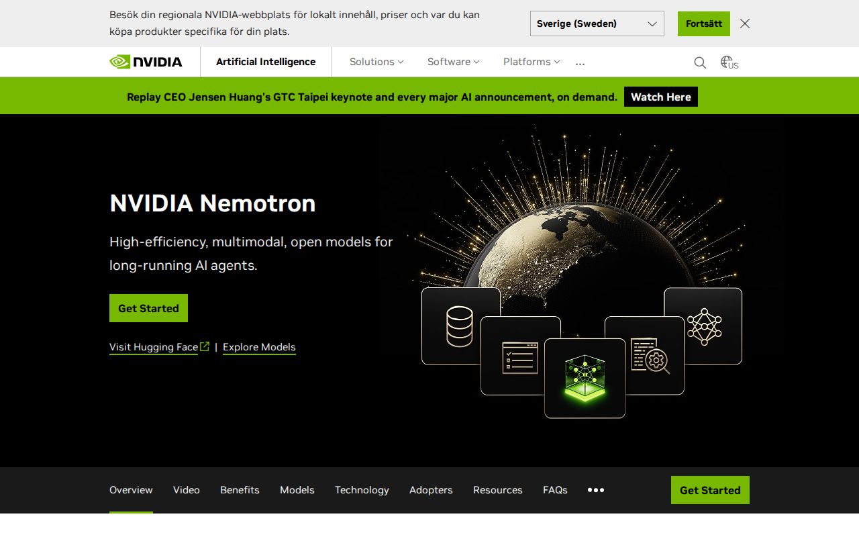Click Get Started in the section nav bar
The height and width of the screenshot is (537, 859).
710,490
